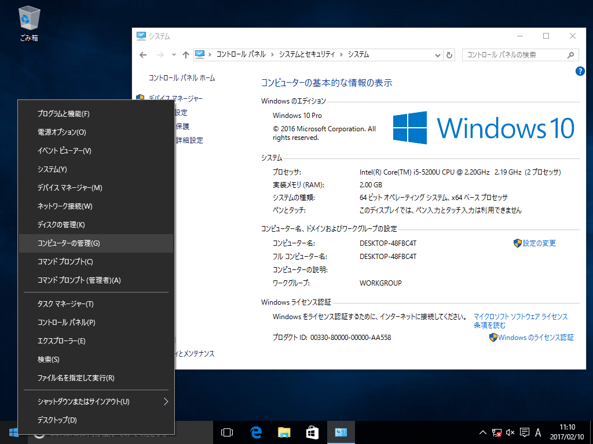Click the 2.00 GB RAM value

pos(371,185)
